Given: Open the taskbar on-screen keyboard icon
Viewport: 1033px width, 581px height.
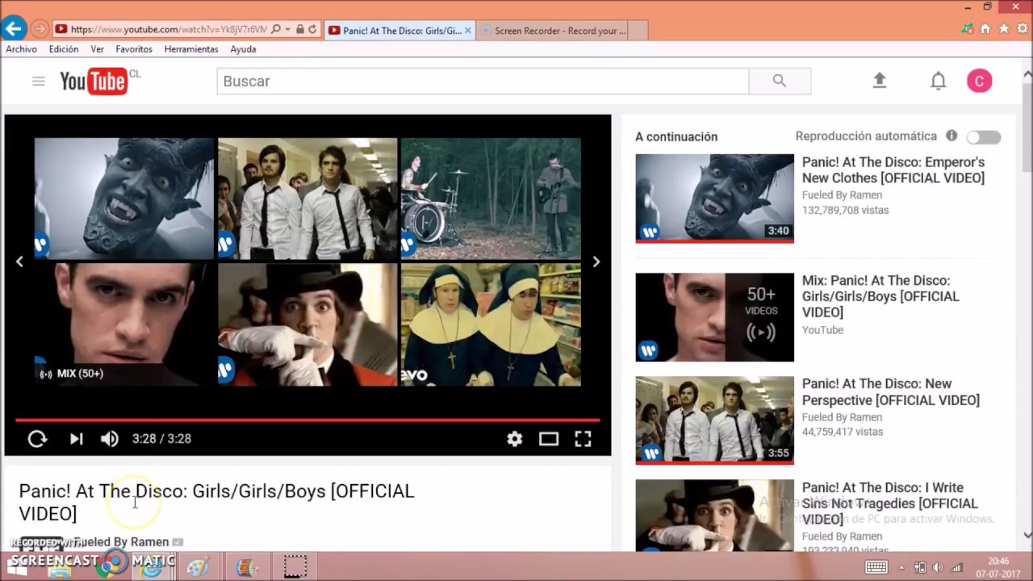Looking at the screenshot, I should pyautogui.click(x=876, y=567).
